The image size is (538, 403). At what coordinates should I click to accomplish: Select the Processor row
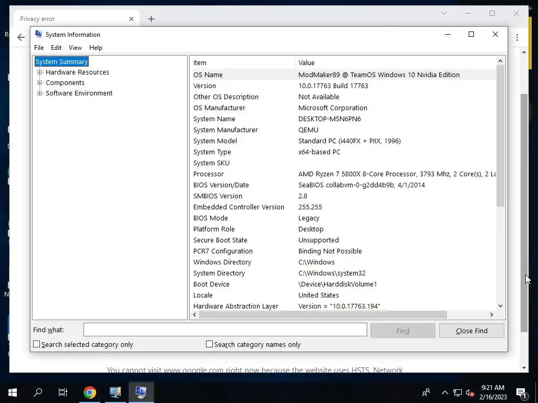tap(343, 174)
